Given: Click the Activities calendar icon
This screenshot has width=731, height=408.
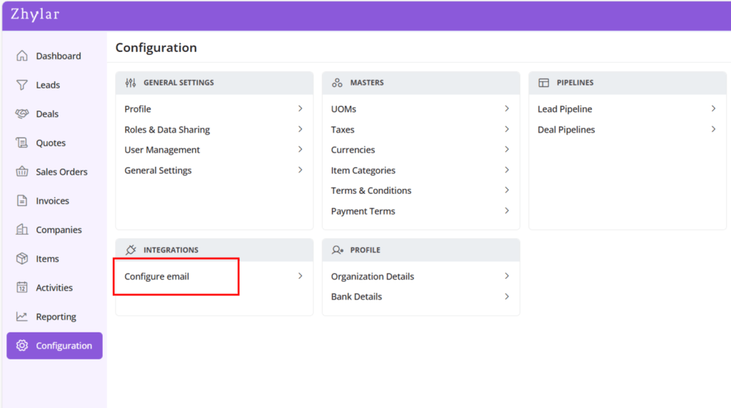Looking at the screenshot, I should pos(22,287).
